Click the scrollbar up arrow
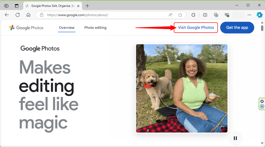 click(x=262, y=22)
